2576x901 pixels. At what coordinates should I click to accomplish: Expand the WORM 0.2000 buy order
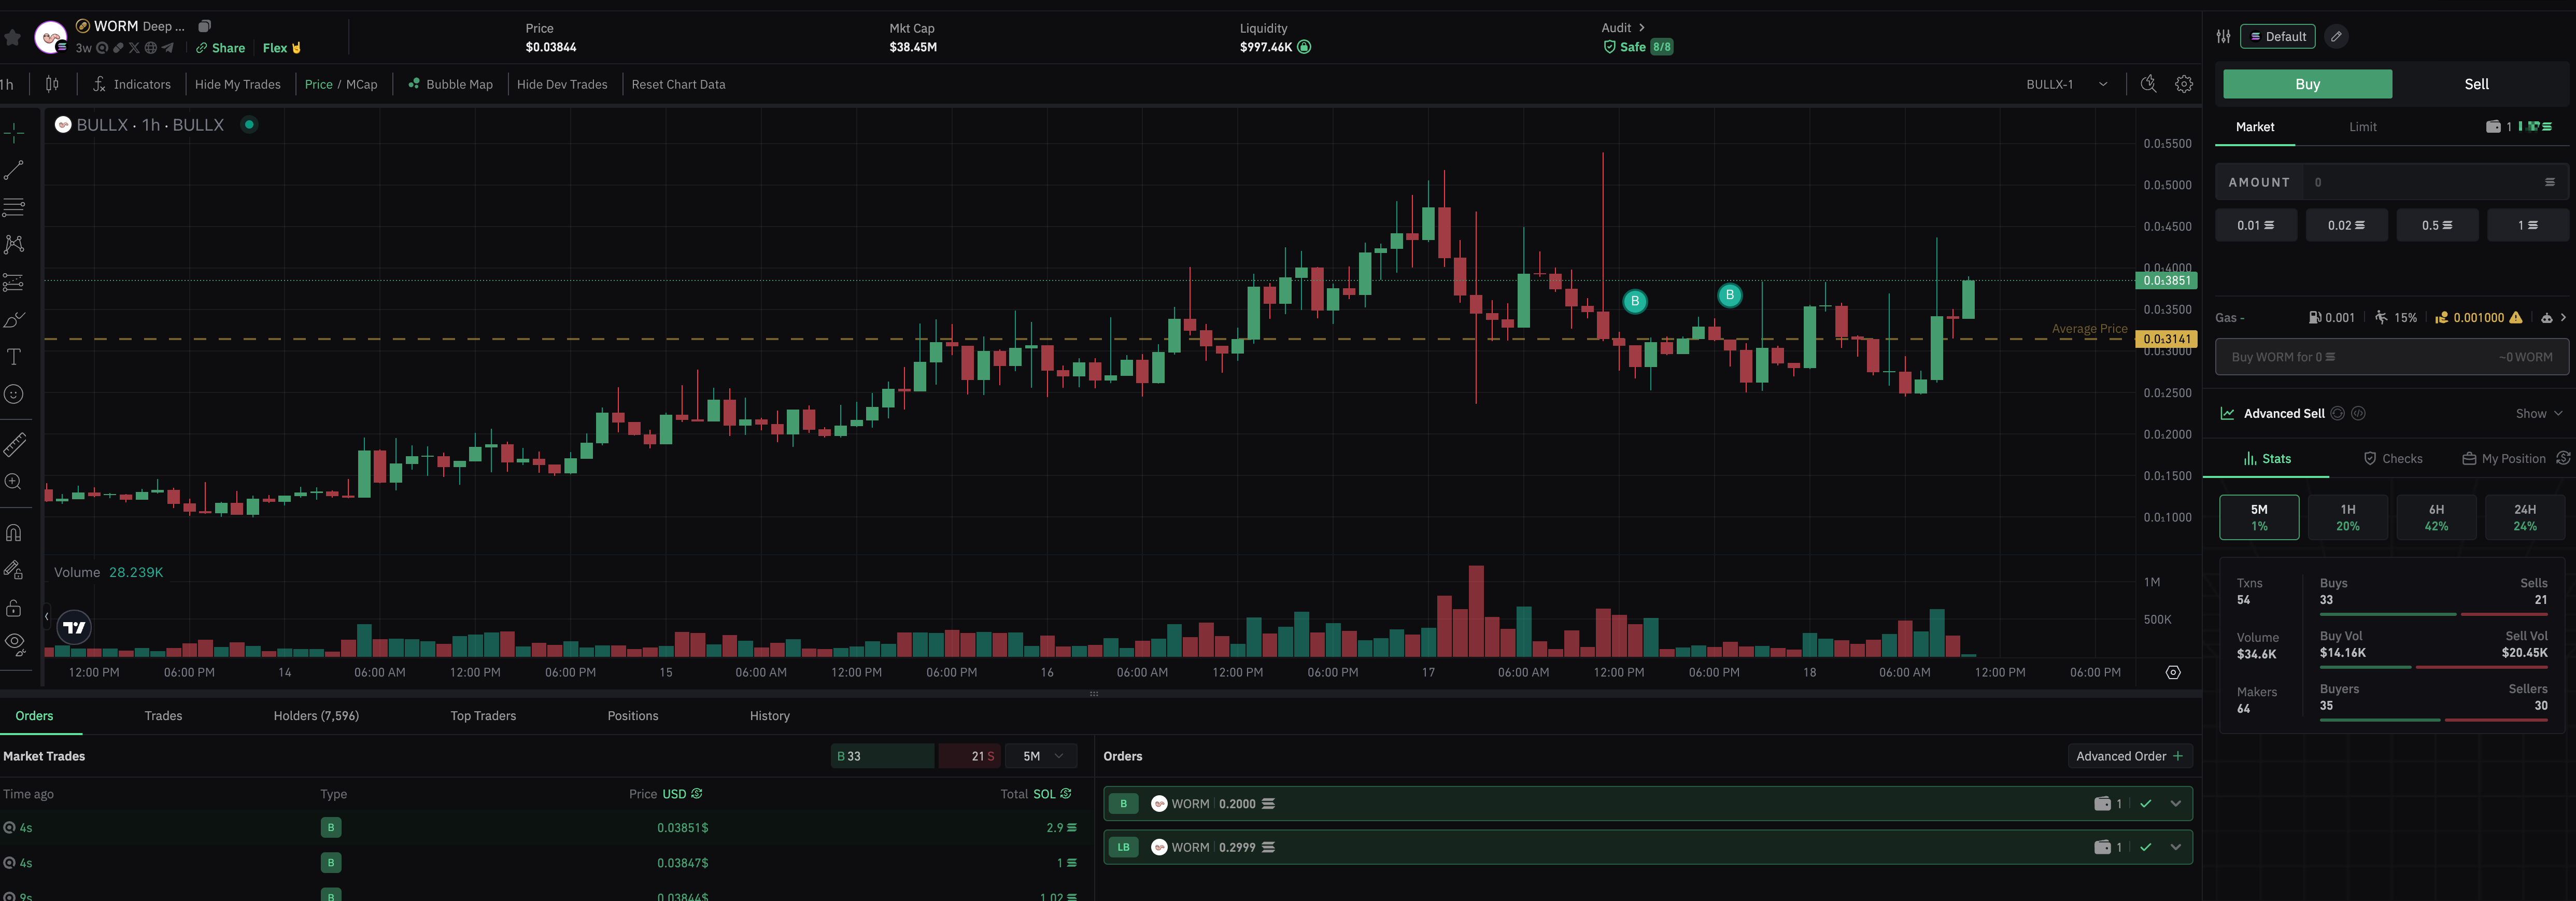pos(2176,804)
